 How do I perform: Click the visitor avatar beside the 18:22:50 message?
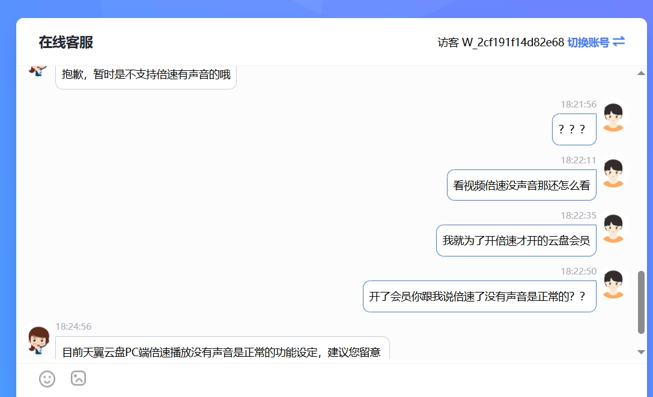(613, 284)
